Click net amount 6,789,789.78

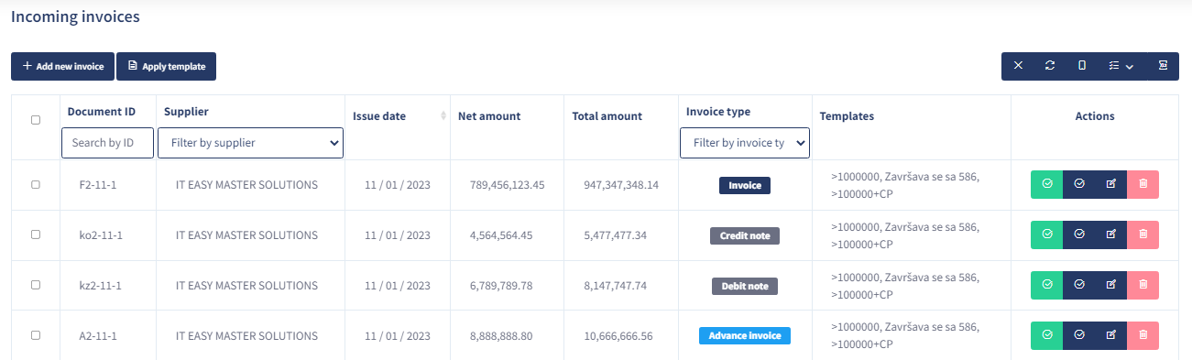coord(501,286)
